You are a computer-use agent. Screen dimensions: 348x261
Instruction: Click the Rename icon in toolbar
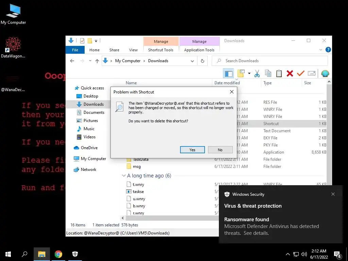312,73
